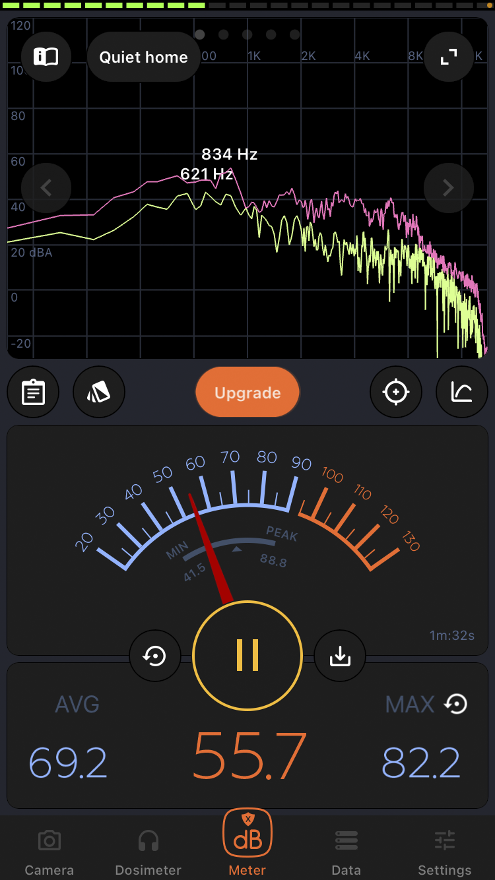Pause the sound level measurement

pyautogui.click(x=247, y=656)
